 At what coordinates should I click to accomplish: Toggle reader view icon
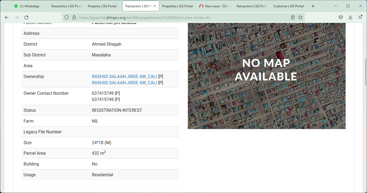(293, 17)
